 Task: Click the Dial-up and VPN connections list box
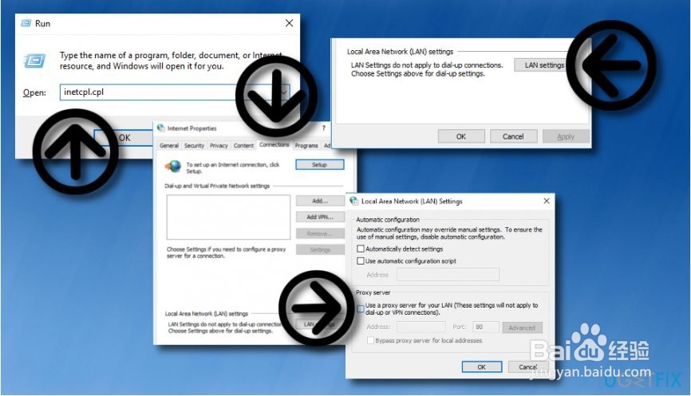228,217
